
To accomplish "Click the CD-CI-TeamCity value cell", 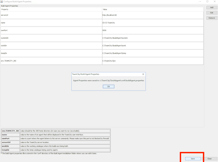I will (x=153, y=23).
